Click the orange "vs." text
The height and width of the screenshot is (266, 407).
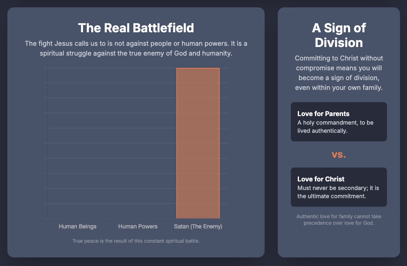coord(339,155)
